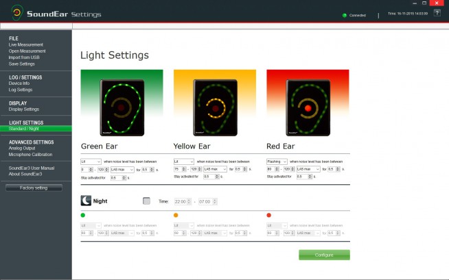Open SoundEar3 User Manual link
The image size is (449, 280).
31,168
